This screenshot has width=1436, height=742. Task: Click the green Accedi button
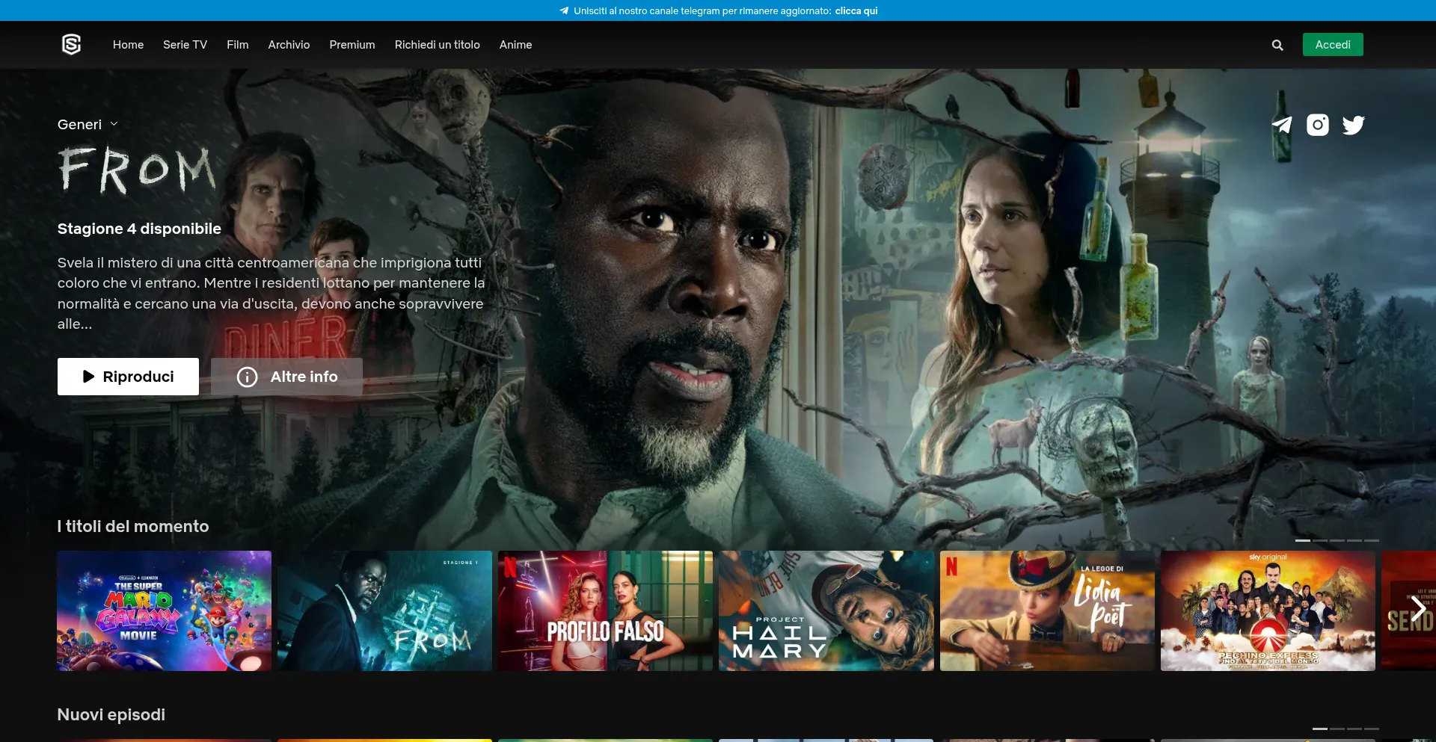tap(1333, 45)
